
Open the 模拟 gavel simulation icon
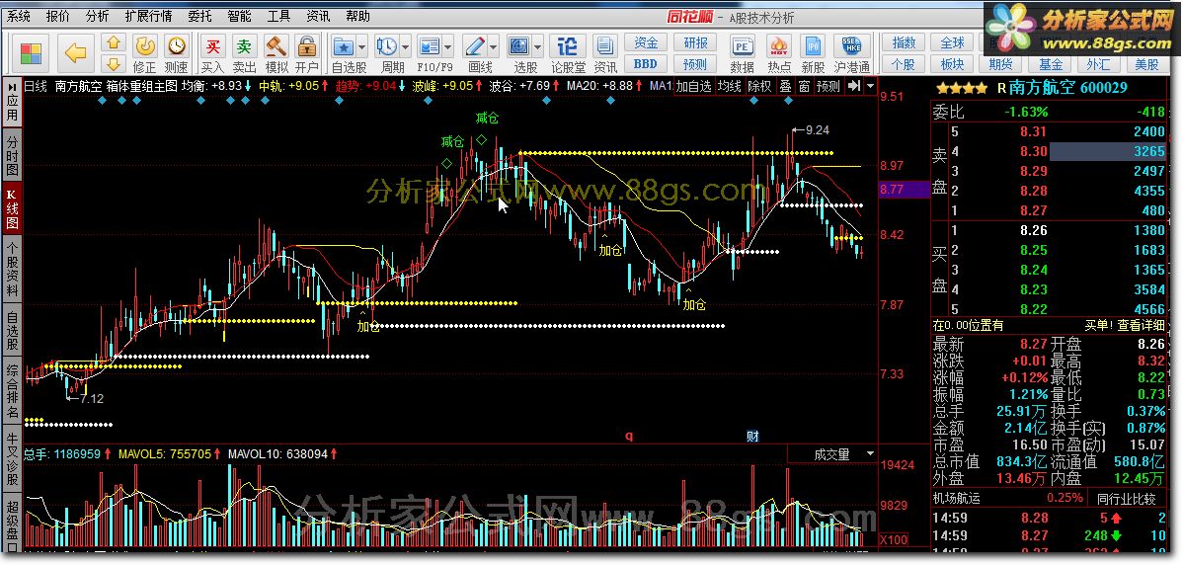[276, 46]
